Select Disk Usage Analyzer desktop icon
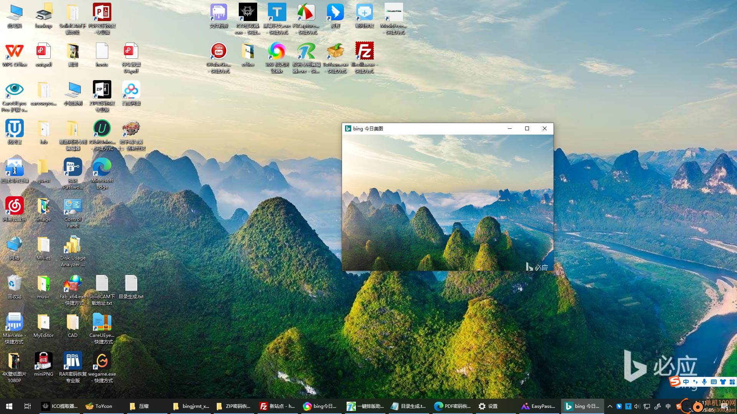Viewport: 737px width, 414px height. pos(73,251)
